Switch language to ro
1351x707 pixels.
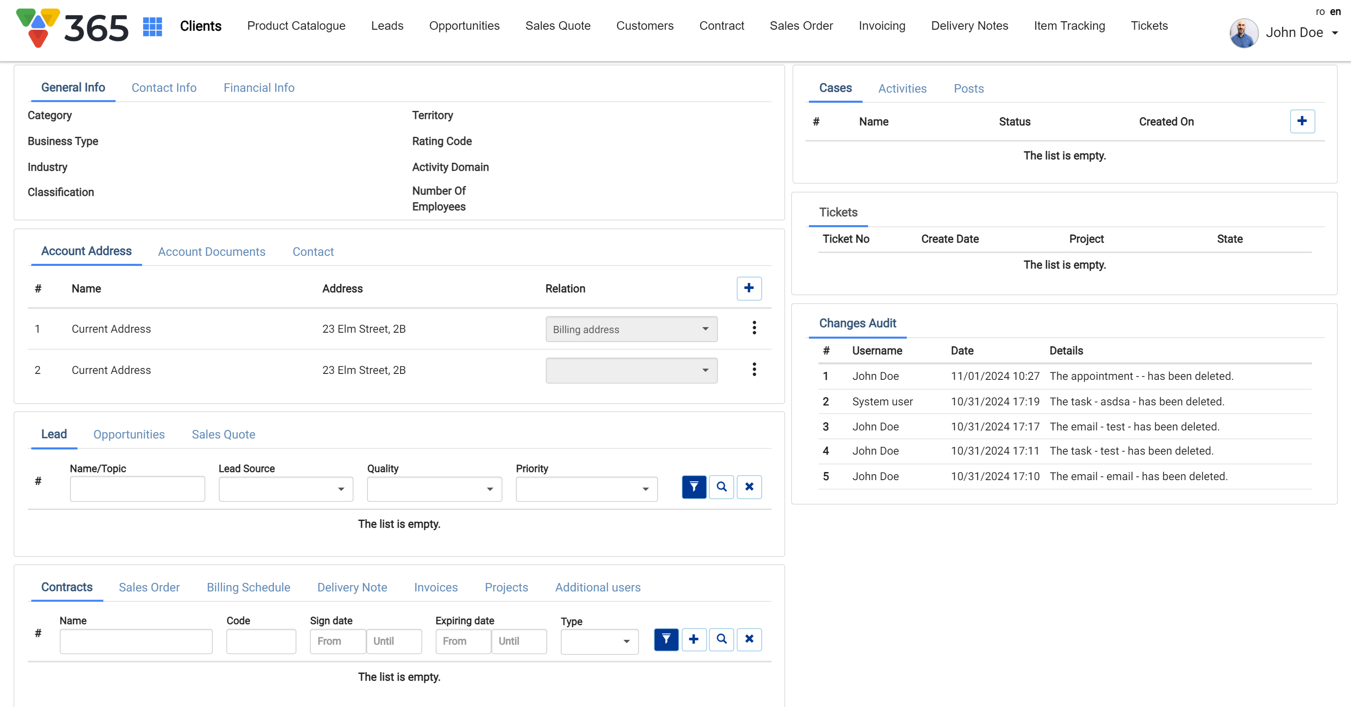[x=1320, y=11]
